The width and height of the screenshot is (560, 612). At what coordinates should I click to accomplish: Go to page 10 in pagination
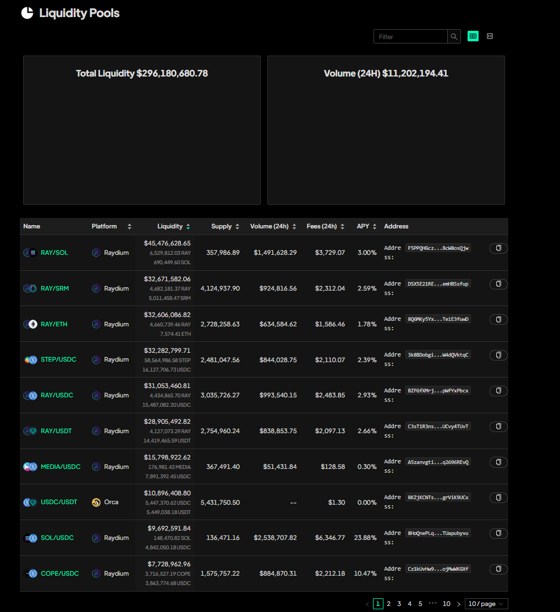click(447, 604)
